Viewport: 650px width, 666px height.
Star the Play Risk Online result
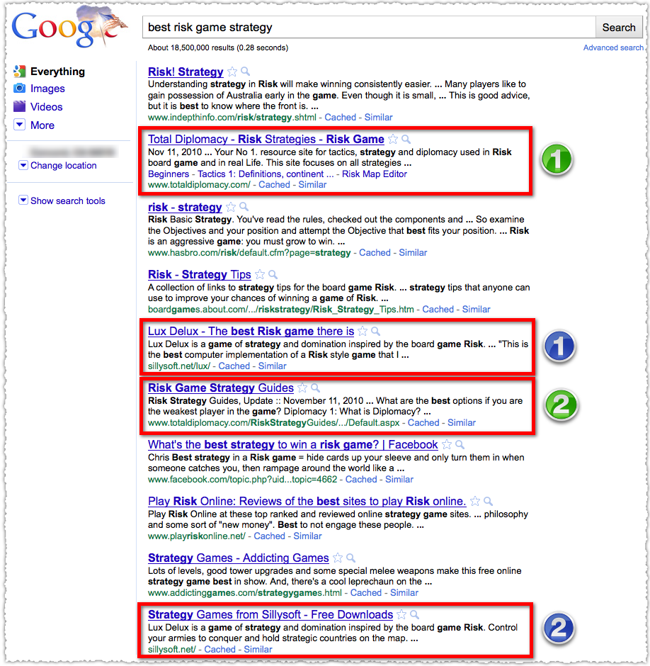(475, 501)
